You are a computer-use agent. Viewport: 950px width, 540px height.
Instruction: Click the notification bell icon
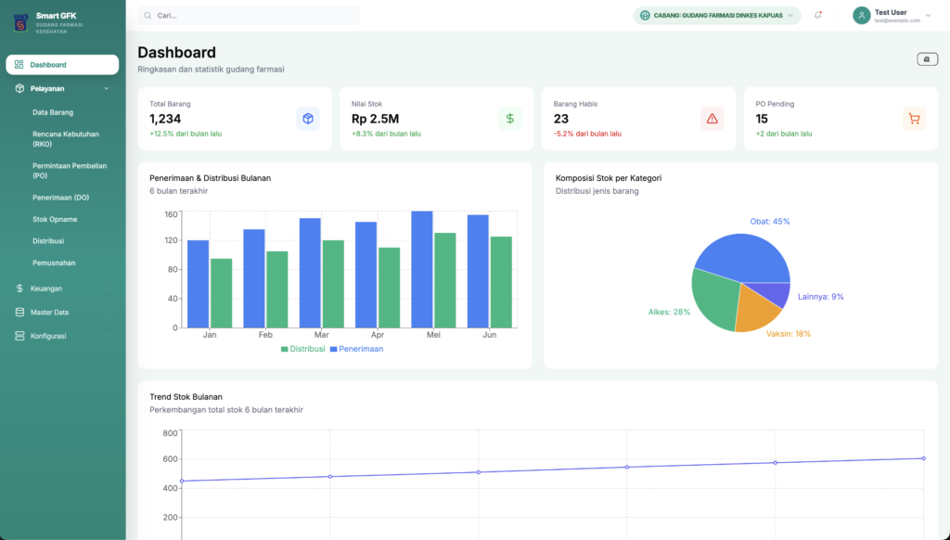[817, 16]
